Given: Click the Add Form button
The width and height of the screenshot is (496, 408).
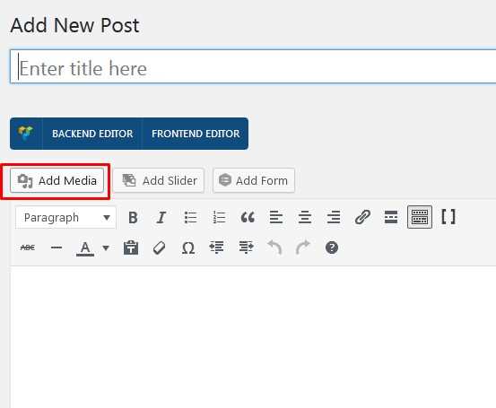Looking at the screenshot, I should pos(254,180).
